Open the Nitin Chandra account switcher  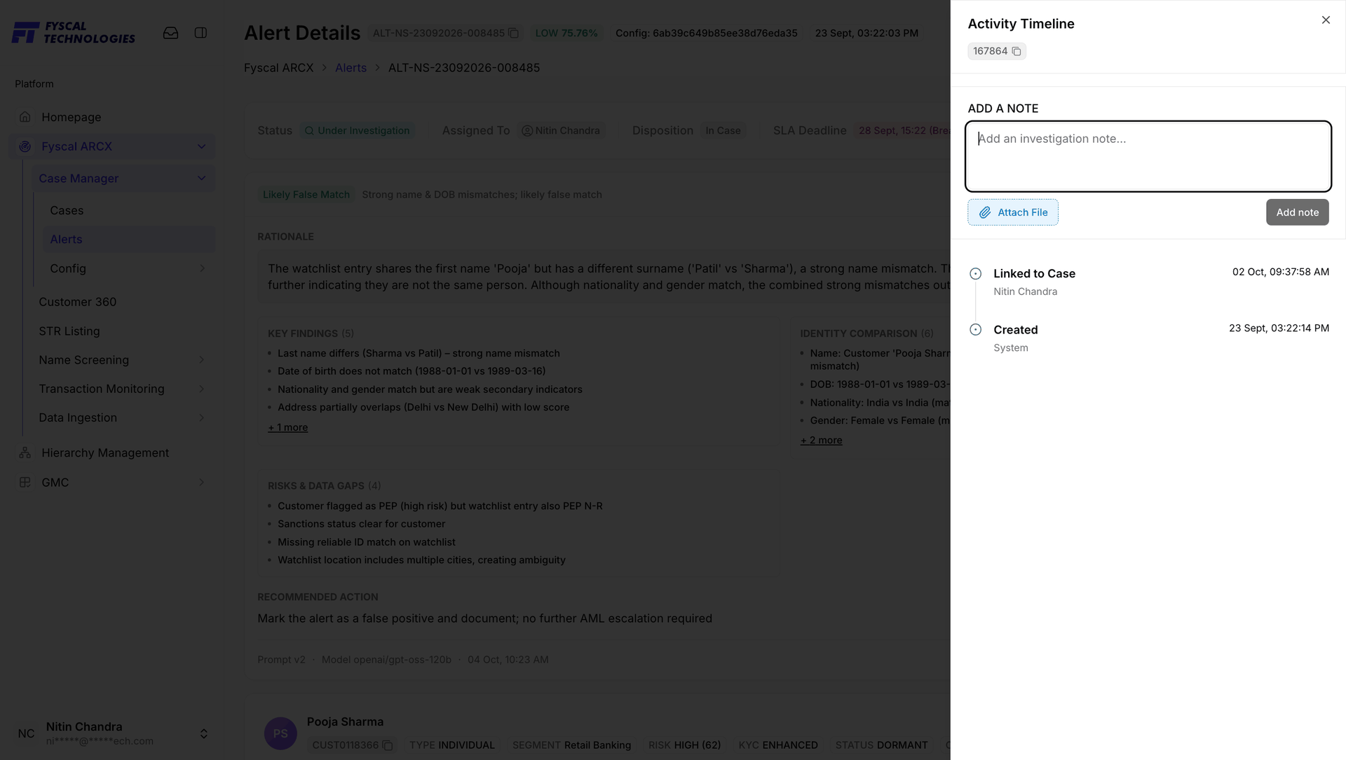[203, 733]
